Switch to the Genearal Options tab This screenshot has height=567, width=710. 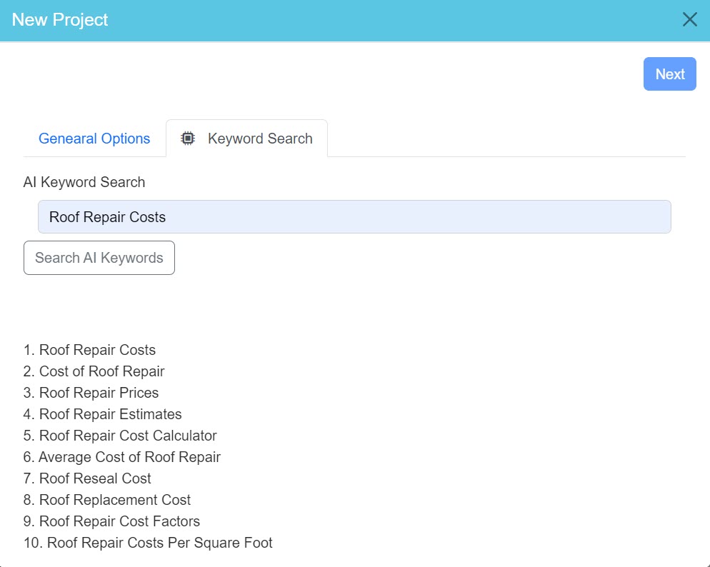click(94, 138)
